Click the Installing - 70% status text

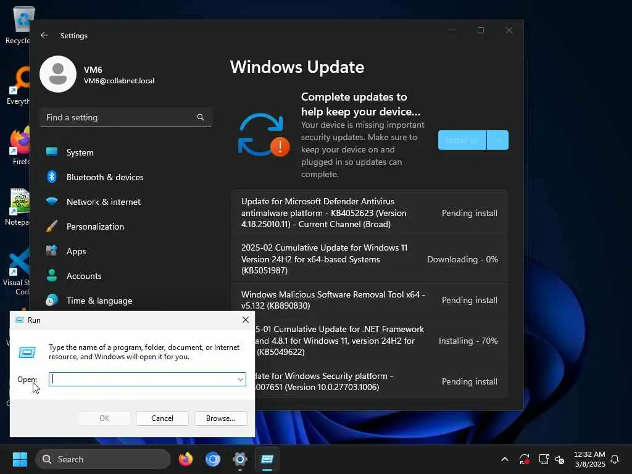click(468, 341)
